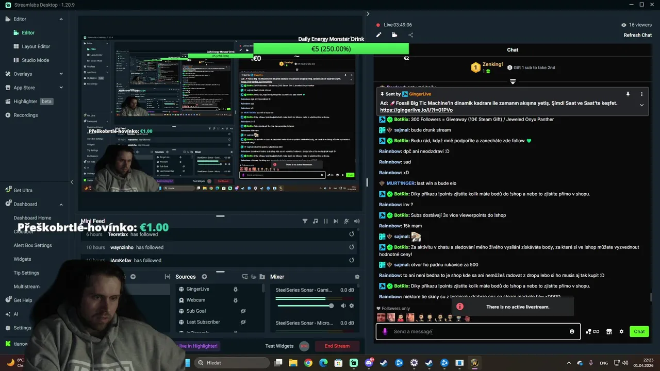Viewport: 660px width, 371px height.
Task: Toggle the lock on the Webcam source
Action: click(x=236, y=300)
